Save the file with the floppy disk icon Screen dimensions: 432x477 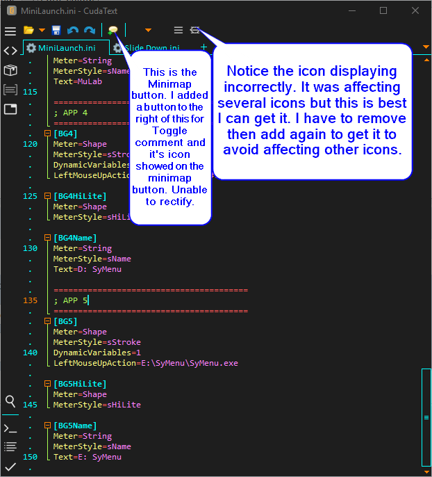pos(56,31)
